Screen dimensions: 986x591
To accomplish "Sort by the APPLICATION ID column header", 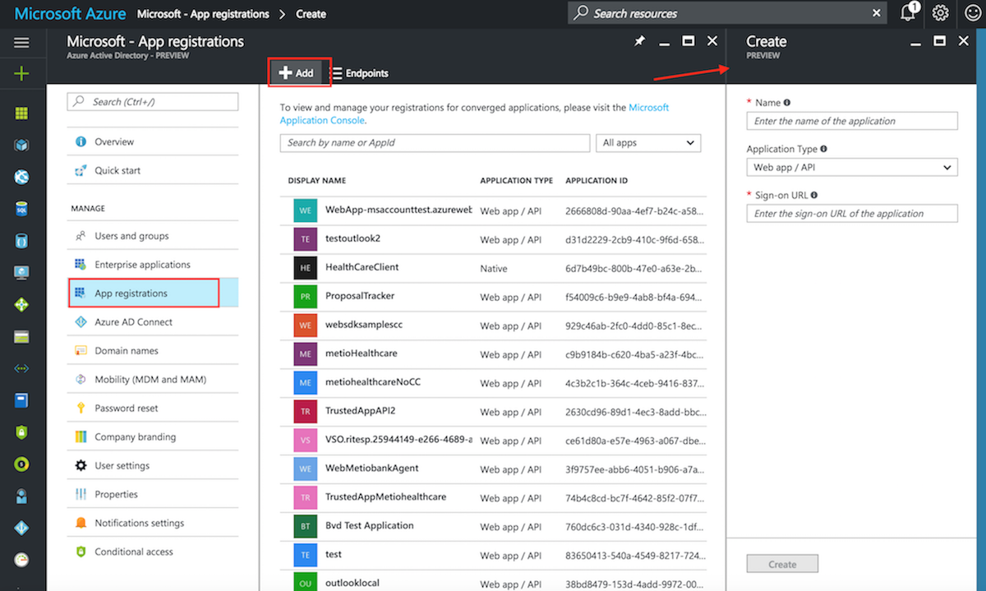I will coord(597,180).
